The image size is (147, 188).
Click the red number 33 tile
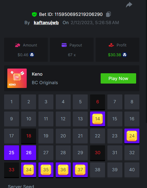click(x=12, y=170)
